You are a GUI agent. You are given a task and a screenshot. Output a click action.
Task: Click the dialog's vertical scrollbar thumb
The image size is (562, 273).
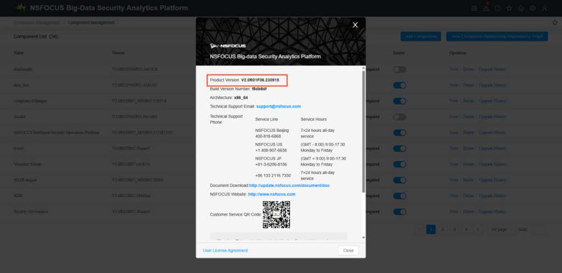pyautogui.click(x=363, y=132)
